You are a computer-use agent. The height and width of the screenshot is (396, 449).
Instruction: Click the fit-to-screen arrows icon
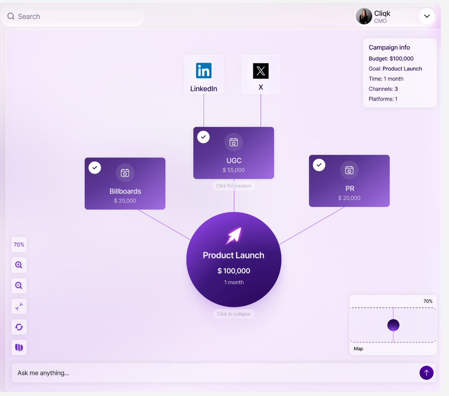point(19,306)
